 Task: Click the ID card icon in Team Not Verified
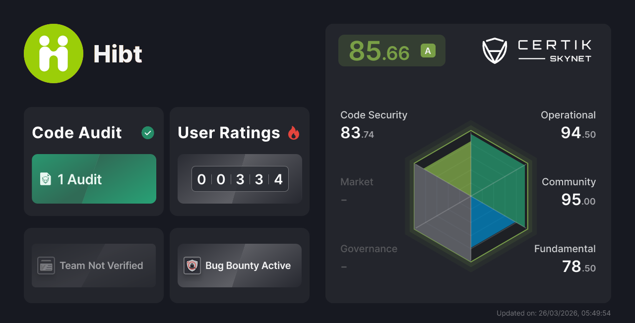coord(46,266)
